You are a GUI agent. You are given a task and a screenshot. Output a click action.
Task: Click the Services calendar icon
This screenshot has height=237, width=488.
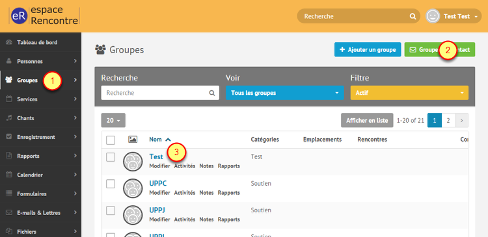pyautogui.click(x=8, y=99)
